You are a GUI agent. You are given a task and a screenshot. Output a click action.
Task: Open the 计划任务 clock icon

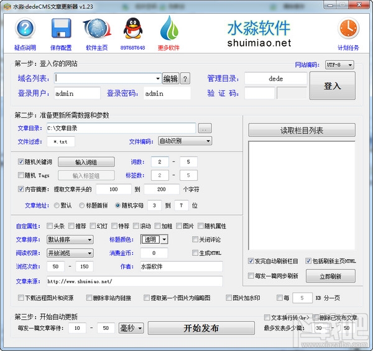[348, 29]
